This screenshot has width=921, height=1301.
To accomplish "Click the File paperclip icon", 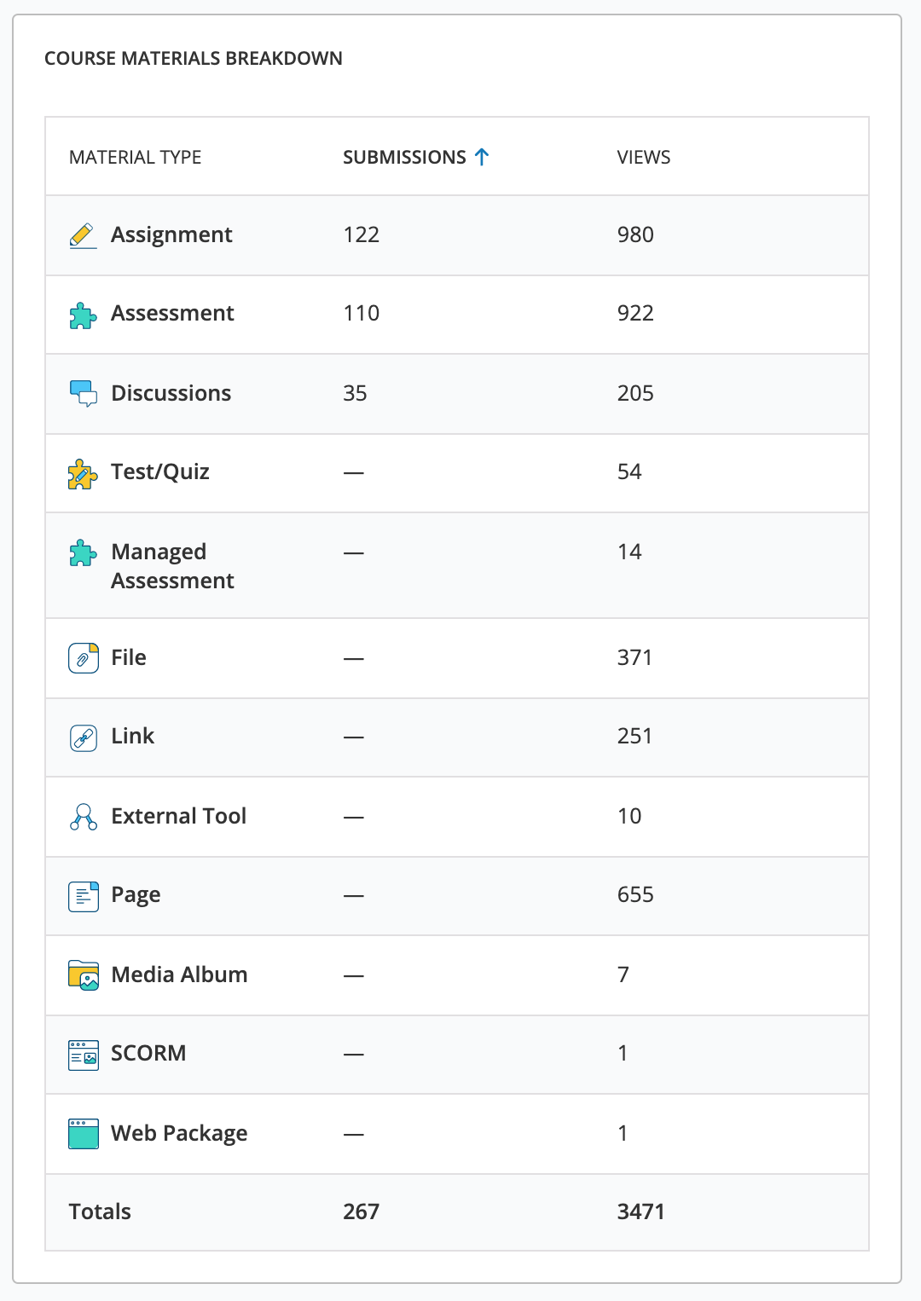I will click(83, 658).
